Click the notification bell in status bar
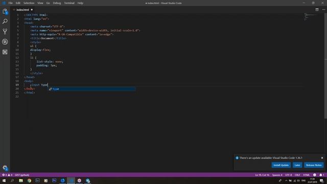This screenshot has height=184, width=327. point(322,175)
